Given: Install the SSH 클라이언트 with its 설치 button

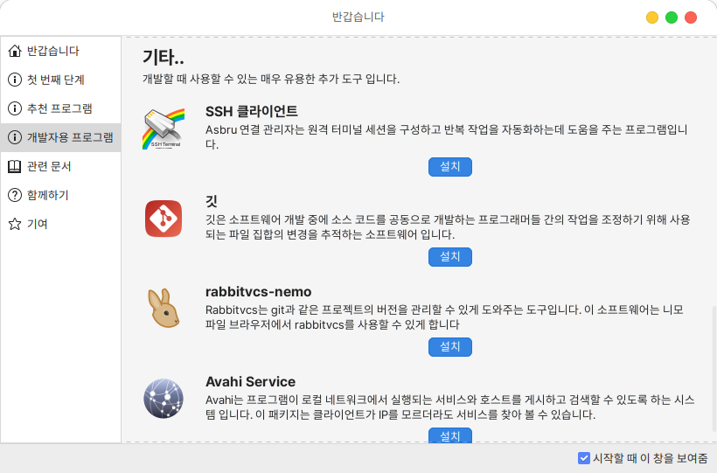Looking at the screenshot, I should click(x=450, y=166).
